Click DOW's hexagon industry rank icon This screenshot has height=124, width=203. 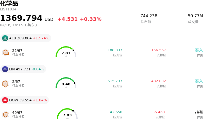point(6,114)
